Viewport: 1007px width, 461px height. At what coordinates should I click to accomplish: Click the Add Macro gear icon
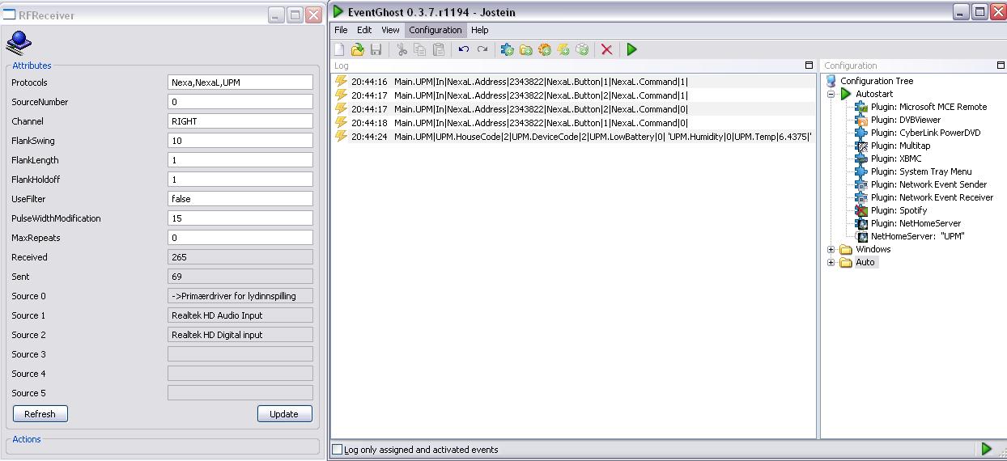545,49
